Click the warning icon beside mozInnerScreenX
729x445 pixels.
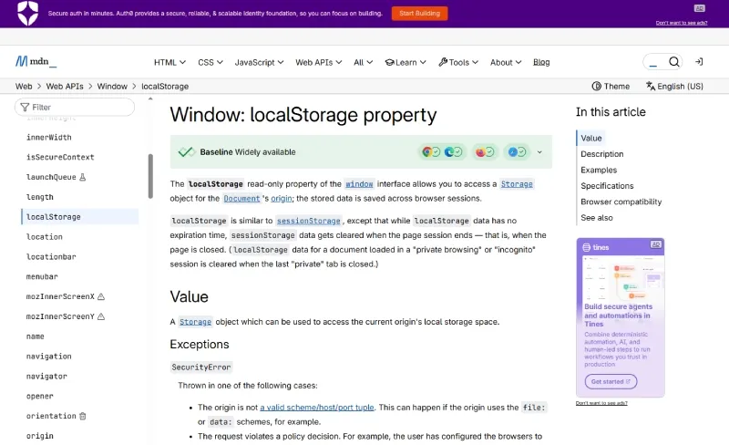[x=101, y=296]
